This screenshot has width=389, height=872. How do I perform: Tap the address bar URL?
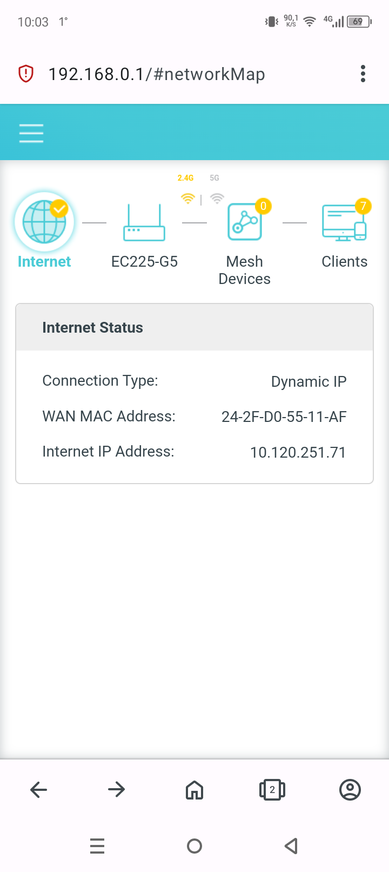[157, 74]
